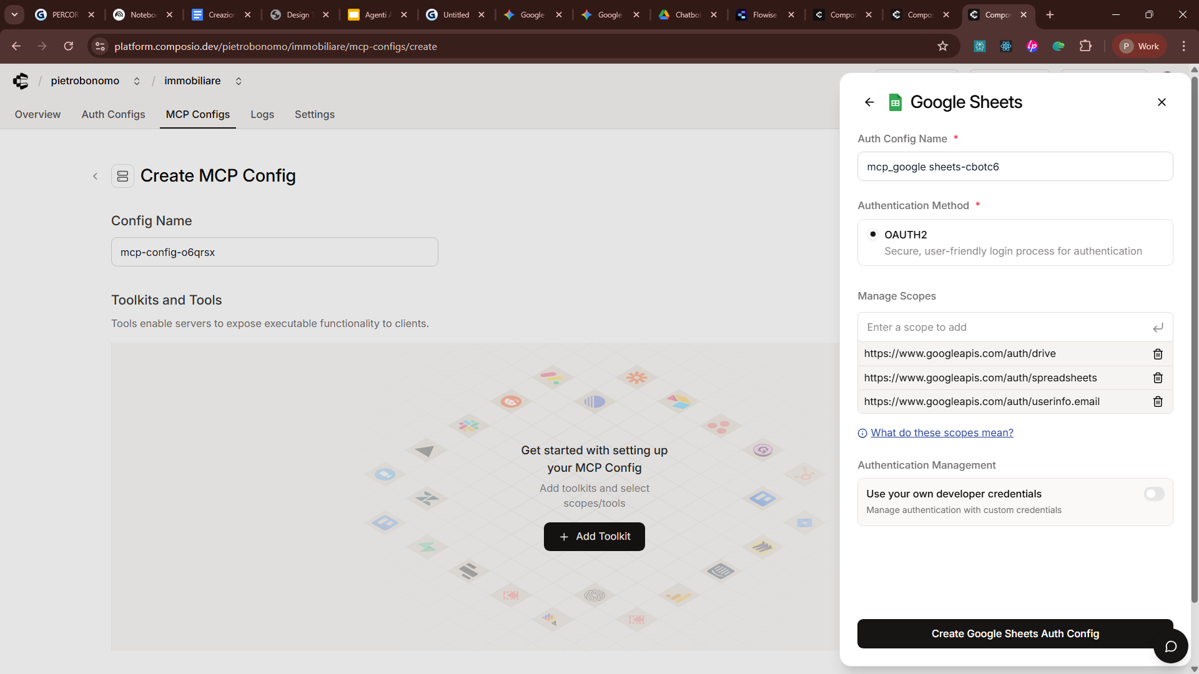Click the enter arrow in scope field
The width and height of the screenshot is (1199, 674).
point(1158,328)
